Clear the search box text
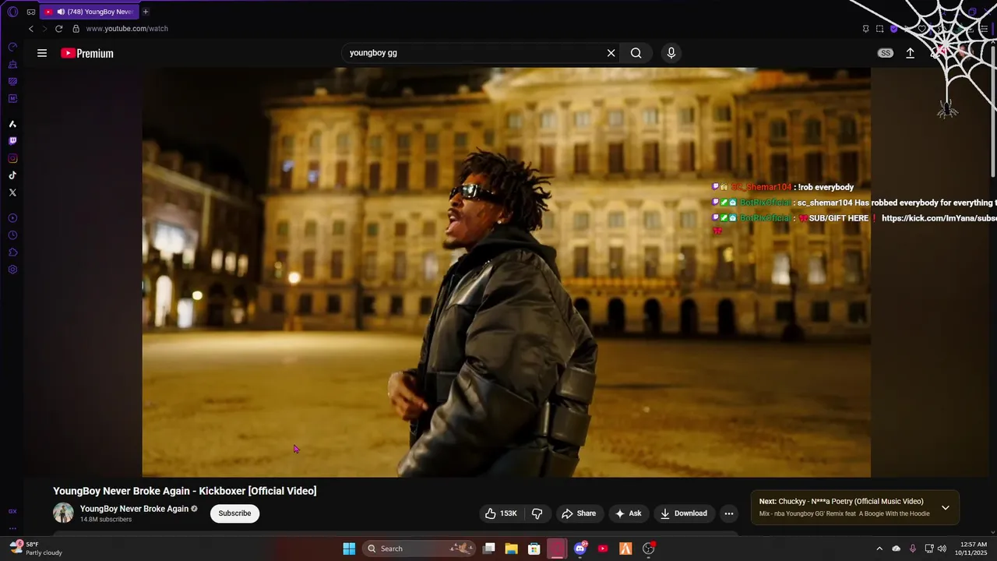The image size is (997, 561). (611, 53)
